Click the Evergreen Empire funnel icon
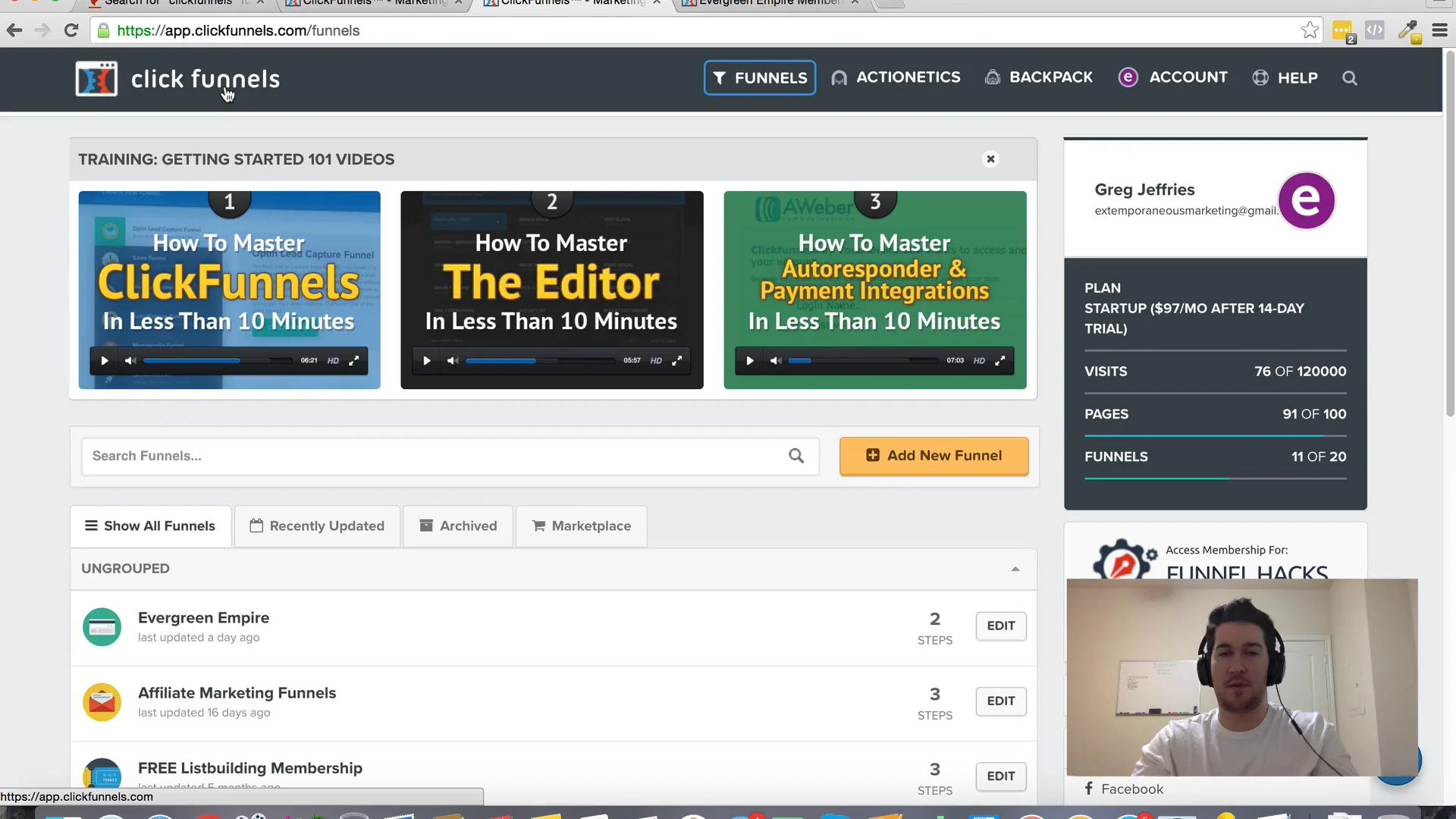1456x819 pixels. pyautogui.click(x=102, y=627)
